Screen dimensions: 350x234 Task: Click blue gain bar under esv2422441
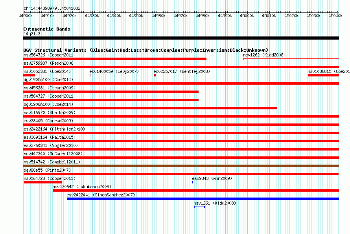[x=203, y=199]
